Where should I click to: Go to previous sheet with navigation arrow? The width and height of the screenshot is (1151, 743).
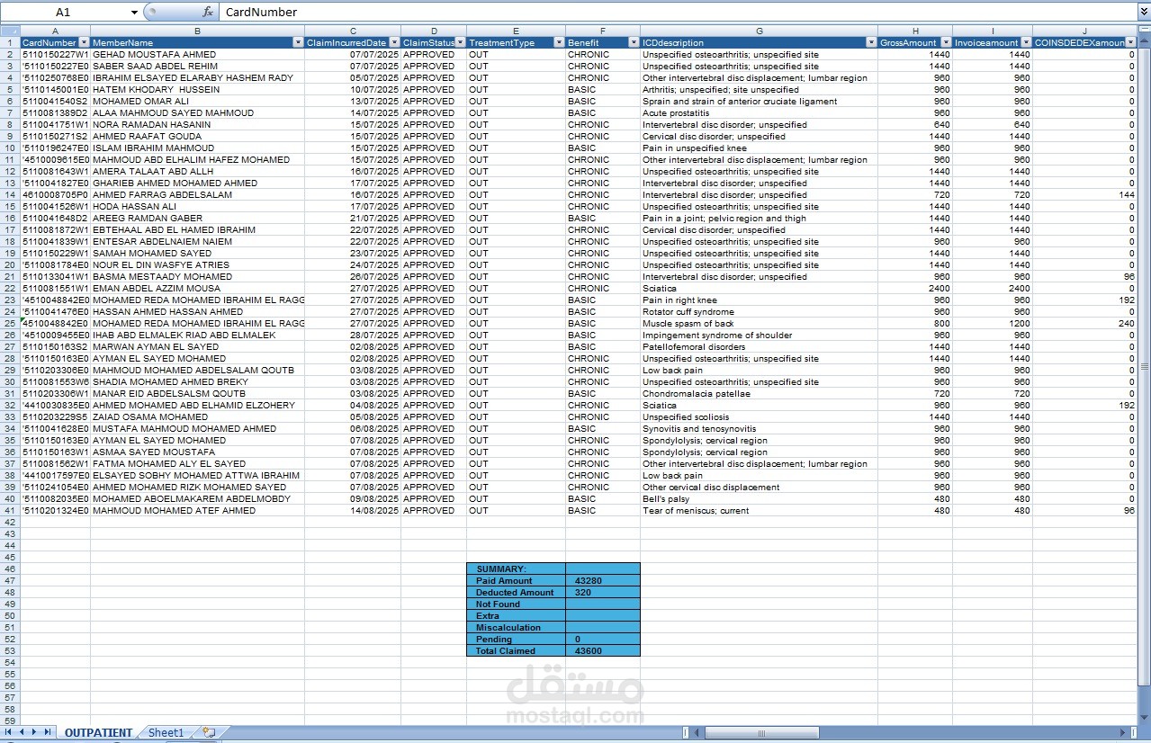coord(22,732)
